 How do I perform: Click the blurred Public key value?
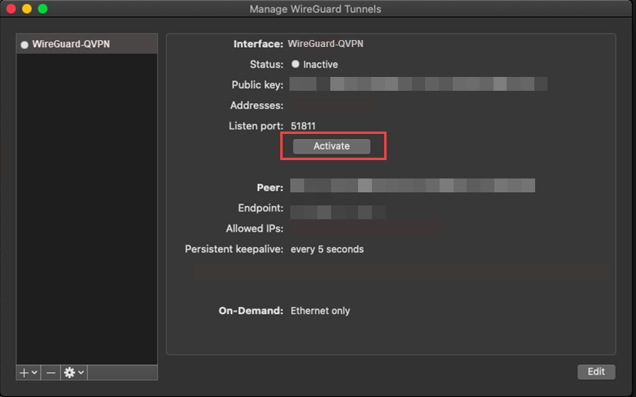coord(418,84)
